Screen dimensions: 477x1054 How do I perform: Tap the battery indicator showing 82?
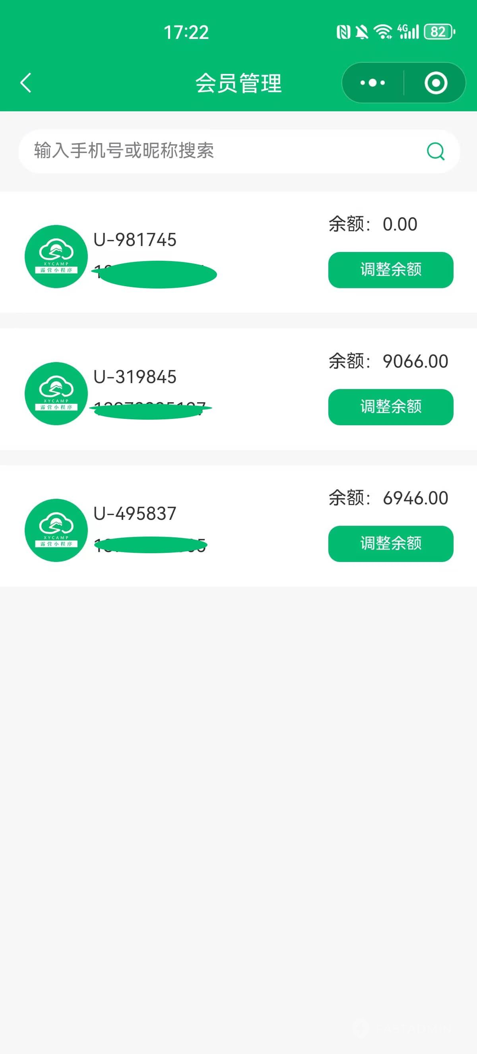[x=440, y=31]
